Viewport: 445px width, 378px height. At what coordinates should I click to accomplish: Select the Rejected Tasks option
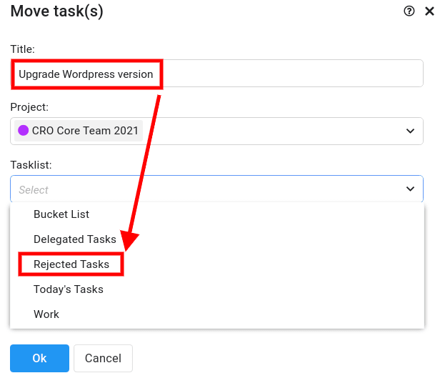71,264
